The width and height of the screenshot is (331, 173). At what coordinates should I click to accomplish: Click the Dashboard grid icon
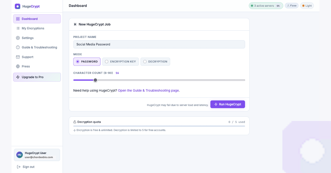(18, 19)
